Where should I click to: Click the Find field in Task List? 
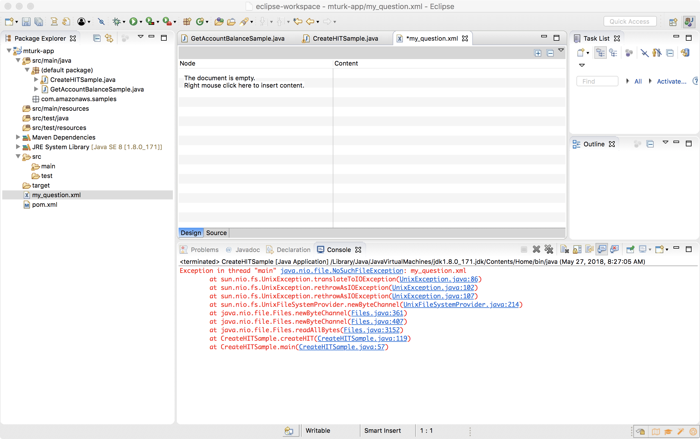(x=597, y=81)
